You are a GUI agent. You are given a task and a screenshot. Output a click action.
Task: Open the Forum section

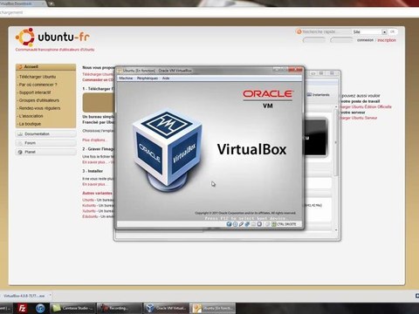[45, 143]
